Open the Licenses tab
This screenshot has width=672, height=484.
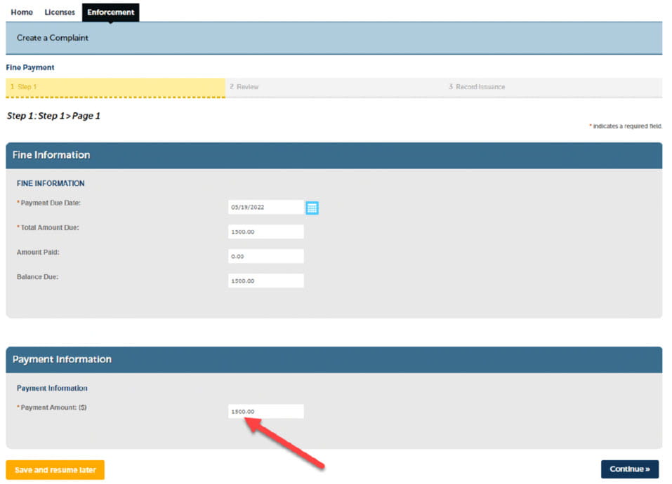coord(60,13)
